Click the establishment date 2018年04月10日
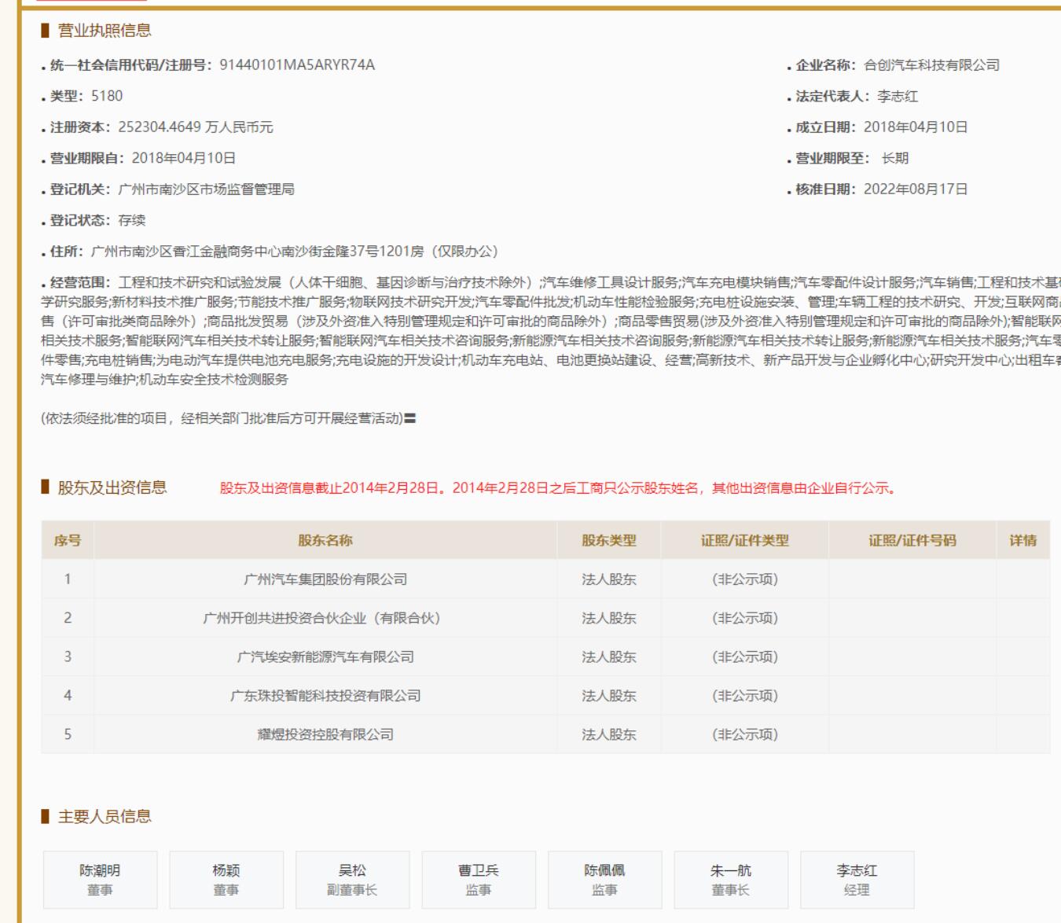The width and height of the screenshot is (1061, 923). click(x=916, y=127)
